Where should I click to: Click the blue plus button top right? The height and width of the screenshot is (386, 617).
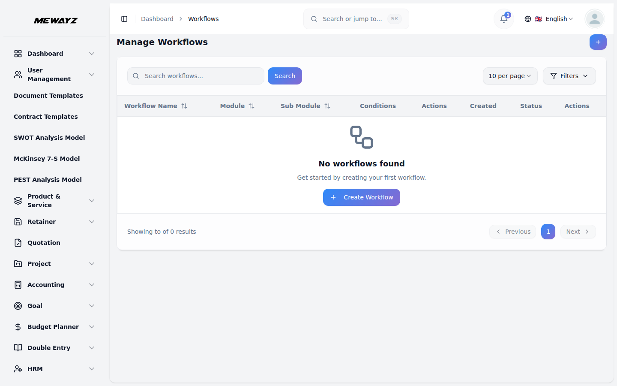click(598, 42)
